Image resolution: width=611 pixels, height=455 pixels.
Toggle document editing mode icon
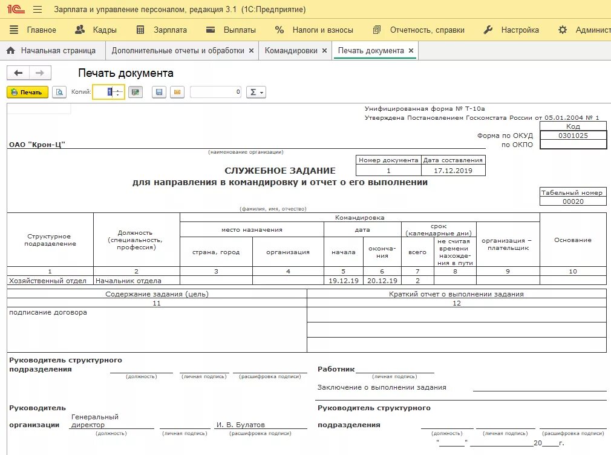[136, 92]
